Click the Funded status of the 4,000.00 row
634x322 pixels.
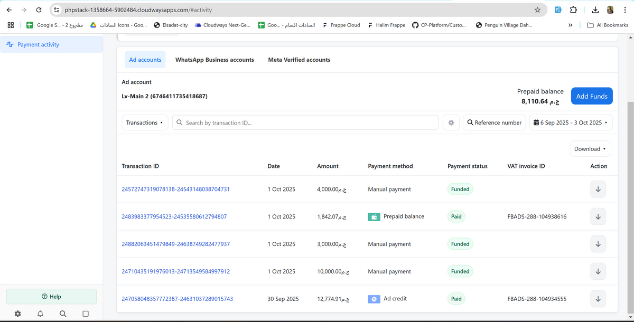click(460, 189)
